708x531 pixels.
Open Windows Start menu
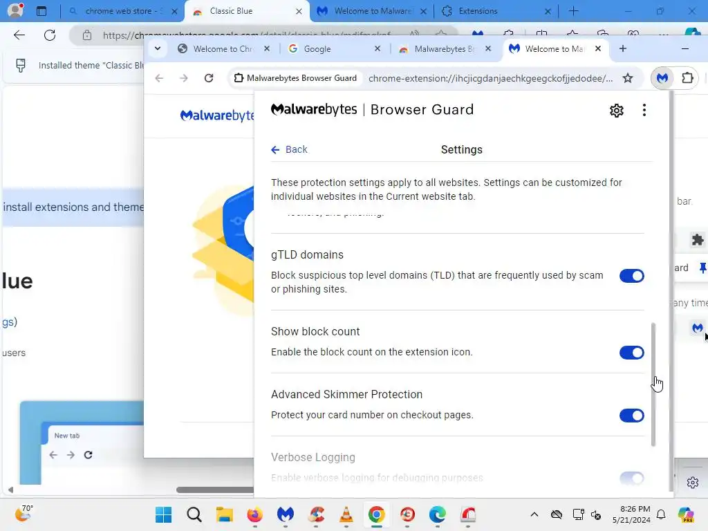coord(163,514)
